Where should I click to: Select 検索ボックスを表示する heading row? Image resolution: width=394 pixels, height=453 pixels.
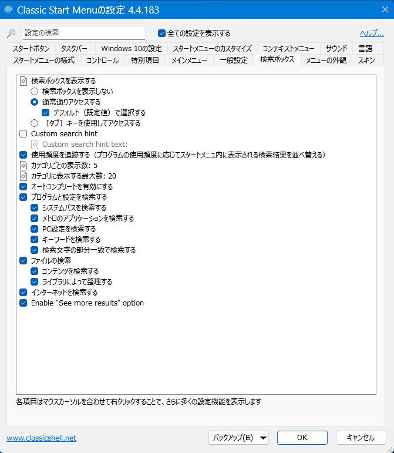(x=63, y=81)
